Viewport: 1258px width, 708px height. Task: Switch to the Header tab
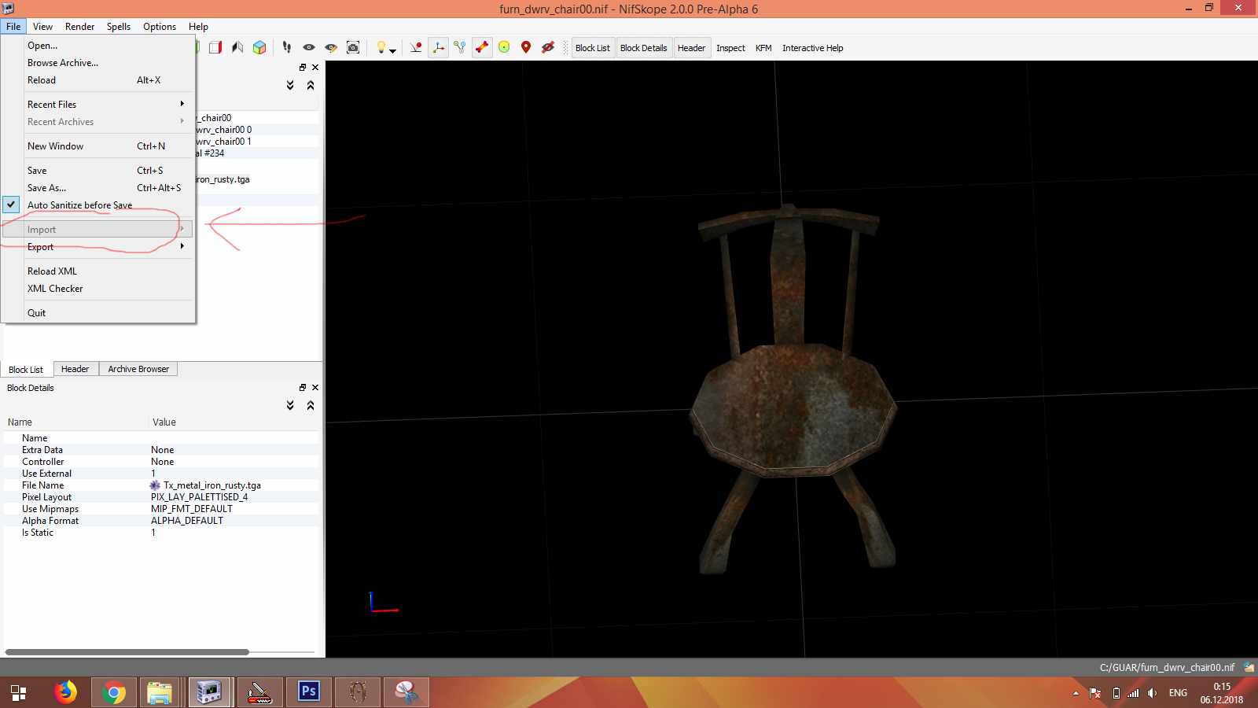(75, 369)
